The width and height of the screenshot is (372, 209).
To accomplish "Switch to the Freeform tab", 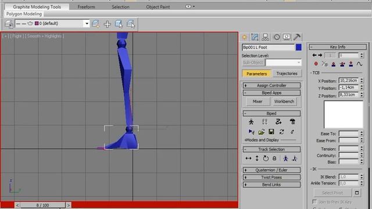I will click(86, 7).
